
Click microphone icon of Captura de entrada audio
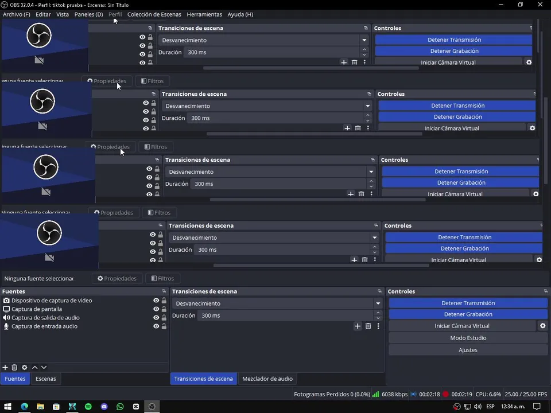click(6, 326)
